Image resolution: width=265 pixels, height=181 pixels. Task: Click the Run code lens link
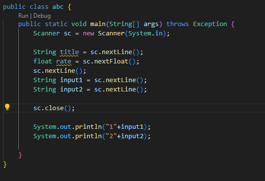[23, 16]
